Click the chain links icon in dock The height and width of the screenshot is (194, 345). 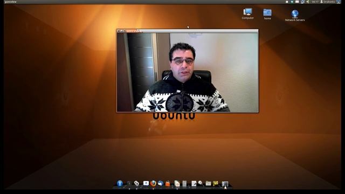tap(136, 183)
